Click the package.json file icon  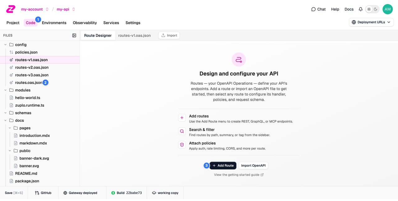point(12,181)
